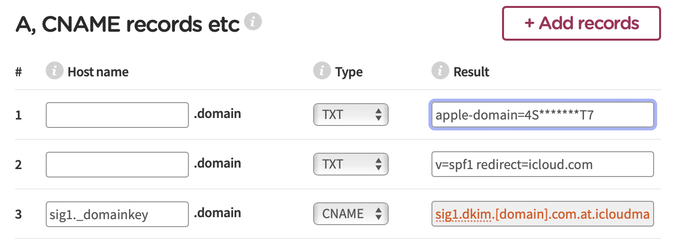Focus host name field of record 1

(117, 115)
